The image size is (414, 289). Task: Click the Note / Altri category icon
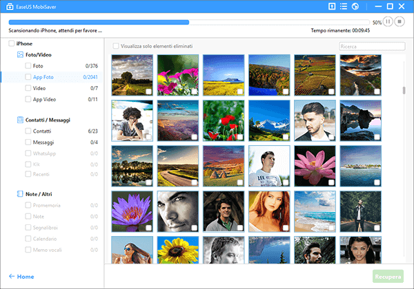pyautogui.click(x=20, y=194)
